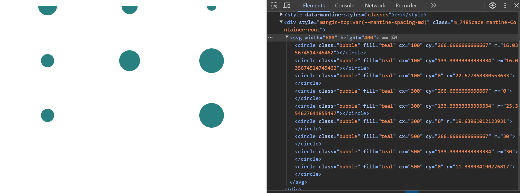This screenshot has height=193, width=520.
Task: Select the closing </svg> tag
Action: click(298, 182)
